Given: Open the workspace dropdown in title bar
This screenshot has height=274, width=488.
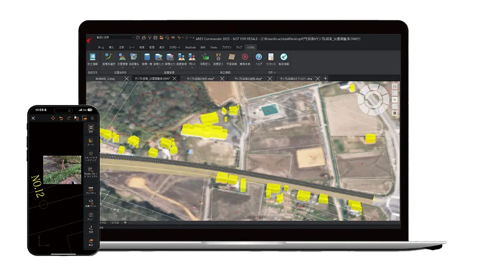Looking at the screenshot, I should point(133,38).
